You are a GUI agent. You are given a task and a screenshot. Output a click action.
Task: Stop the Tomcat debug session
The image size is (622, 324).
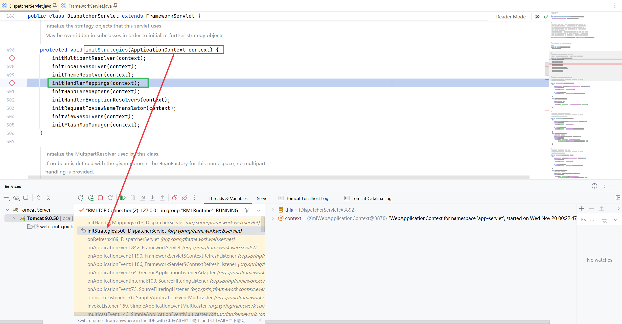100,198
